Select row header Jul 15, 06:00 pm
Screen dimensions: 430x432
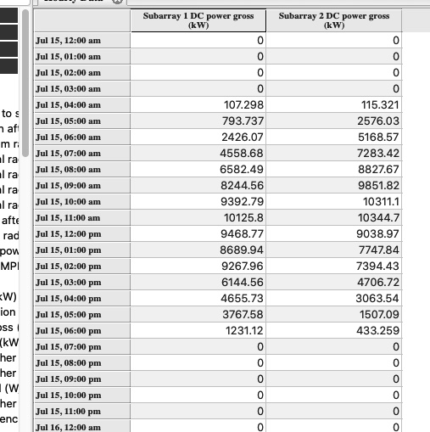pyautogui.click(x=82, y=331)
